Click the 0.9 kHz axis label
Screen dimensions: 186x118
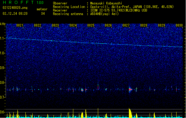3,68
